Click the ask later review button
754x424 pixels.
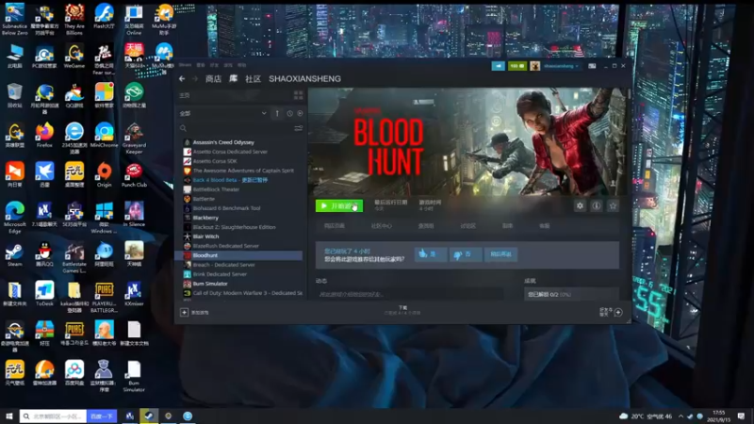(x=500, y=253)
